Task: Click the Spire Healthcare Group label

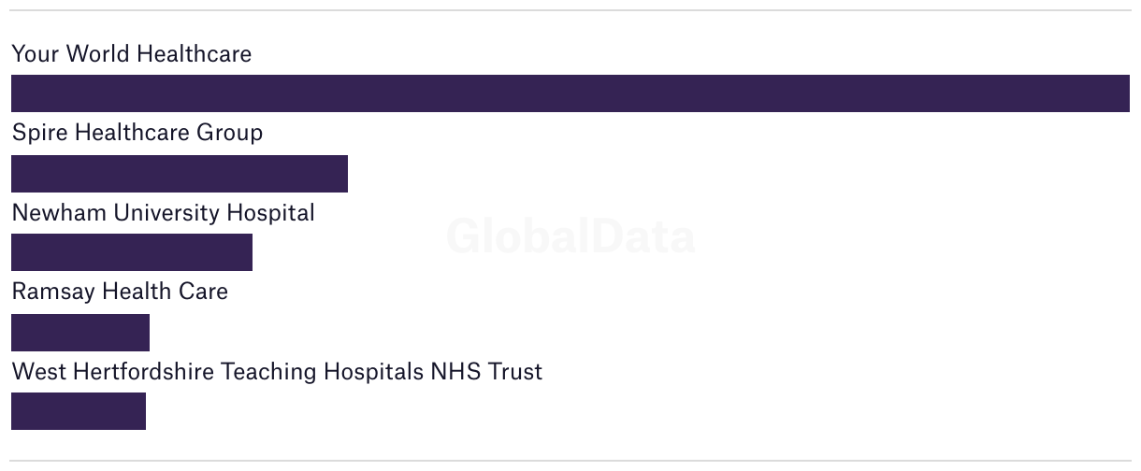Action: click(137, 133)
